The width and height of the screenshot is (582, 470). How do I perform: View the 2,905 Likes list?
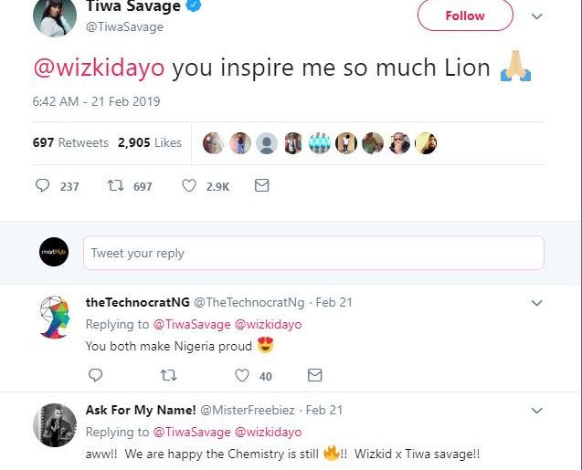coord(150,142)
